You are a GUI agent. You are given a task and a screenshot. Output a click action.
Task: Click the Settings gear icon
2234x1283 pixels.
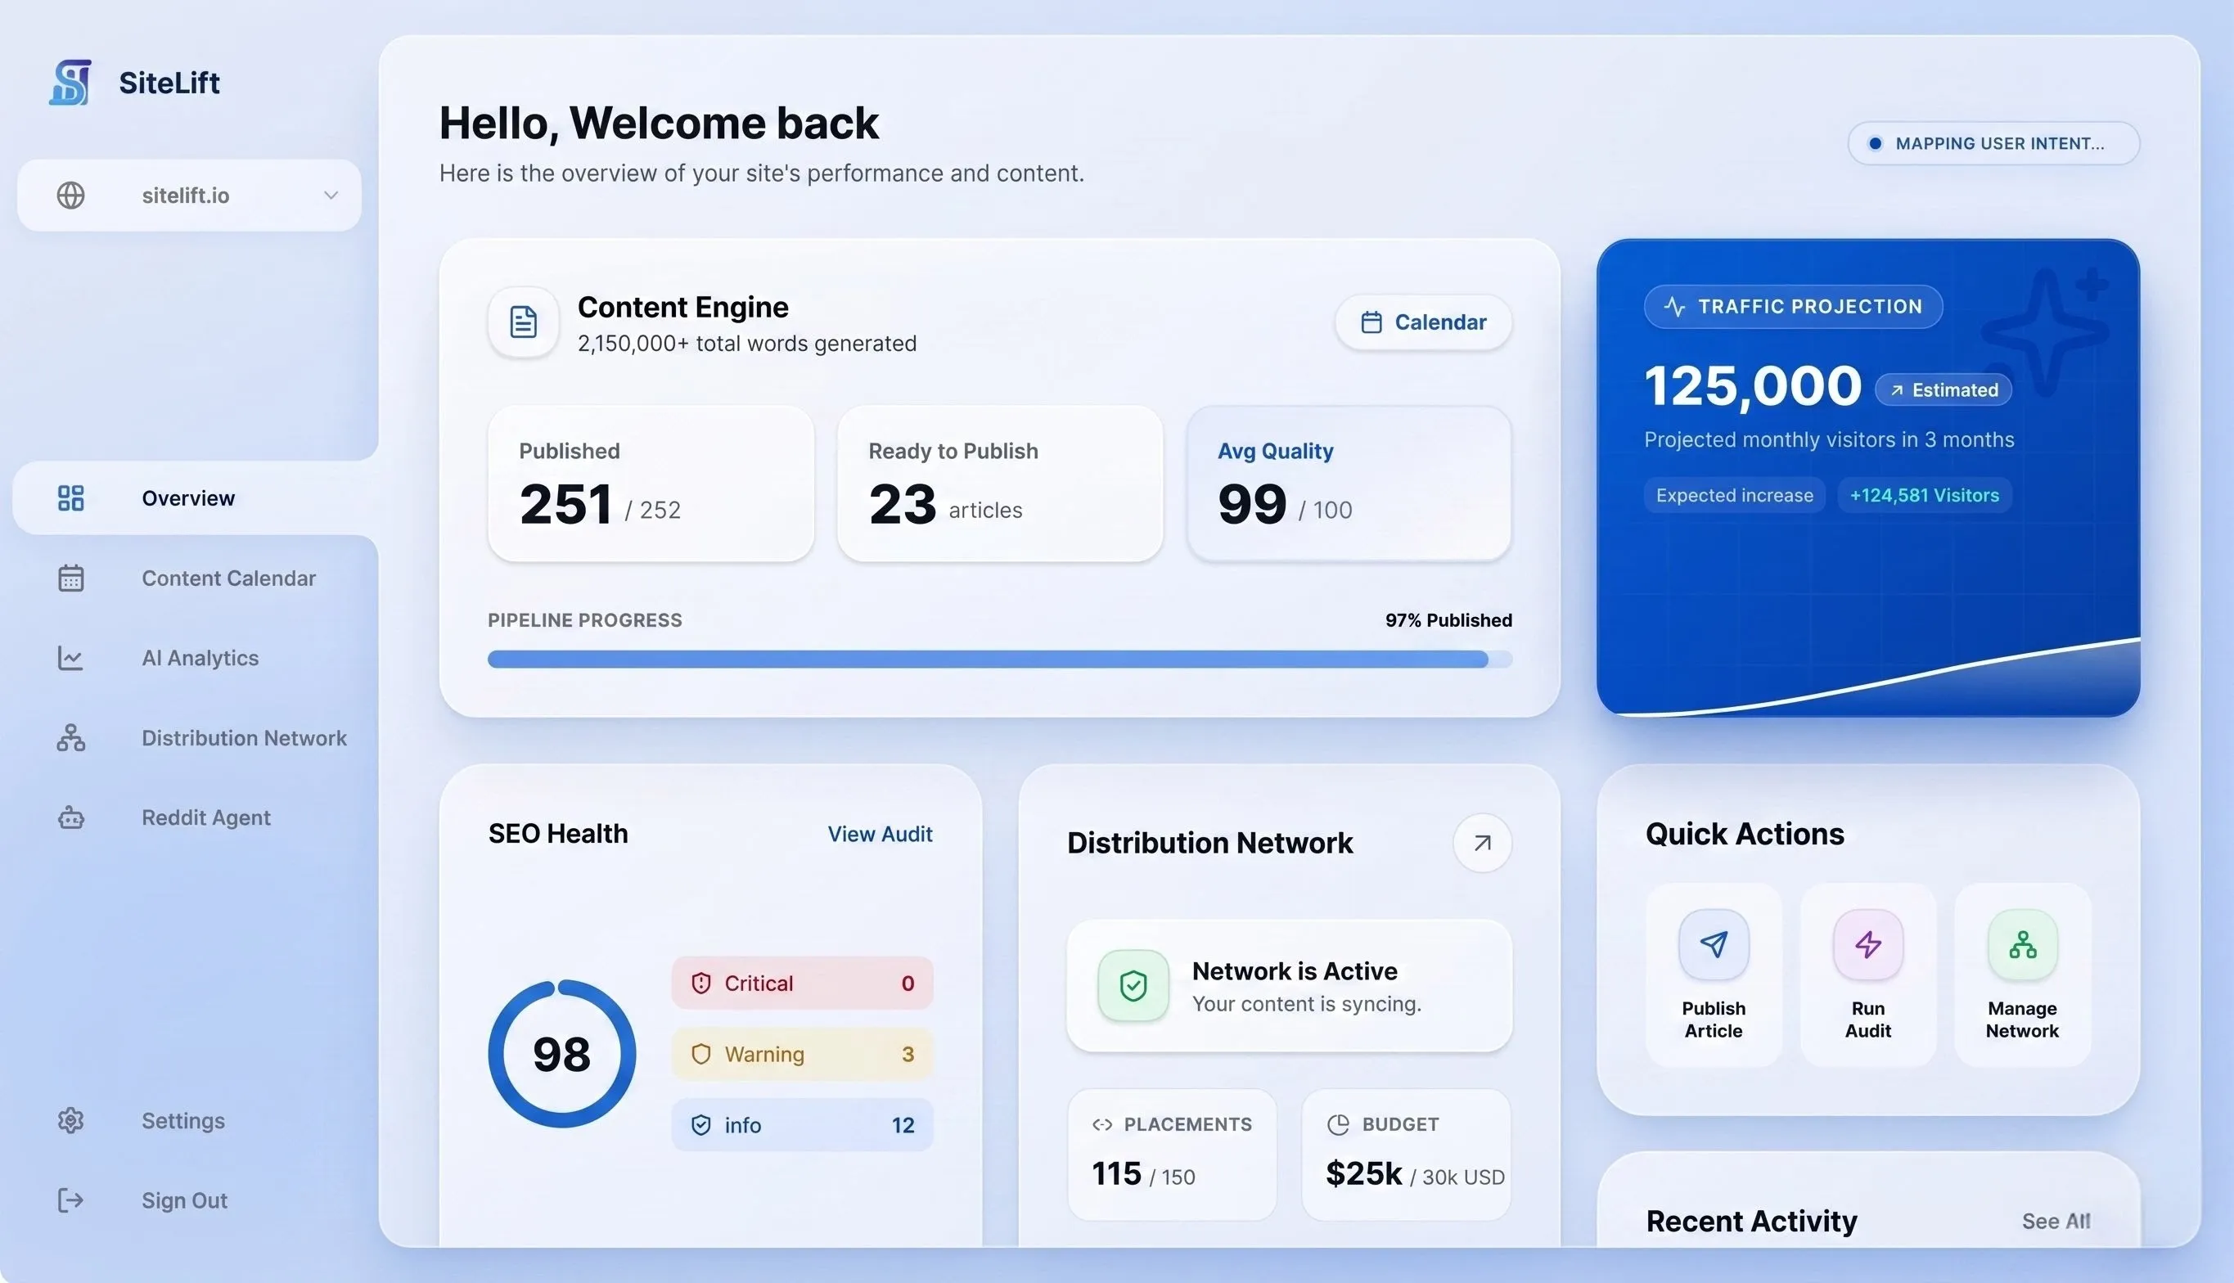click(70, 1120)
